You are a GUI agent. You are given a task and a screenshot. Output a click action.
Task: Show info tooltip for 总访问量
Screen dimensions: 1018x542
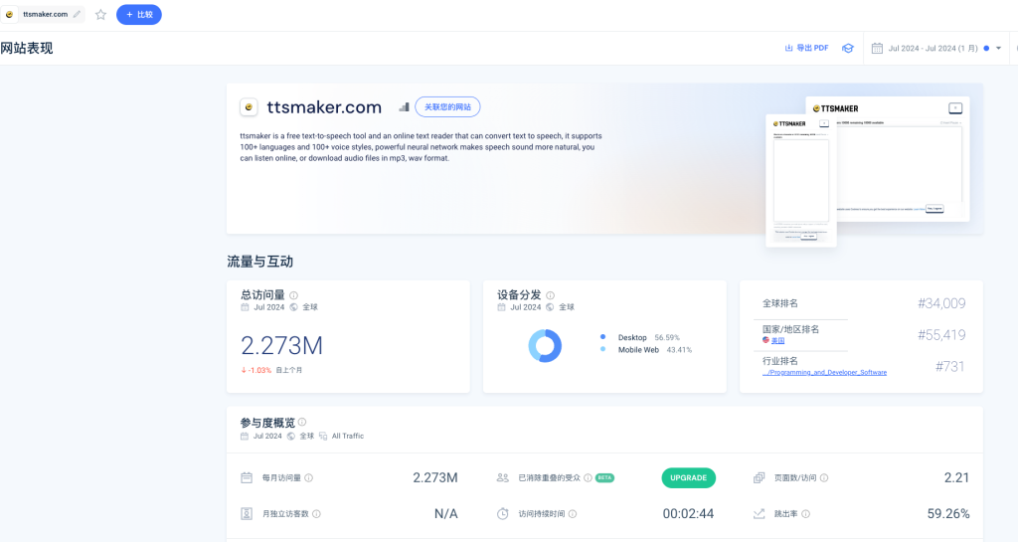[294, 295]
